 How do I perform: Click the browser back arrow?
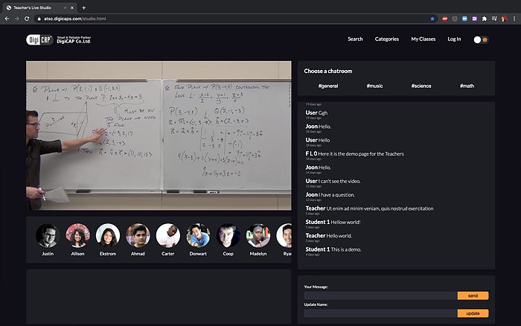[7, 18]
